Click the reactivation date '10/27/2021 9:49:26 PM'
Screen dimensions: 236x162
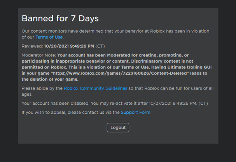[x=173, y=103]
